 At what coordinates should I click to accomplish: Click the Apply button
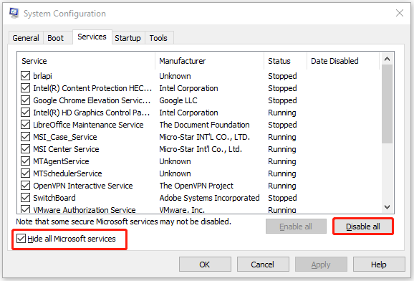[x=321, y=265]
